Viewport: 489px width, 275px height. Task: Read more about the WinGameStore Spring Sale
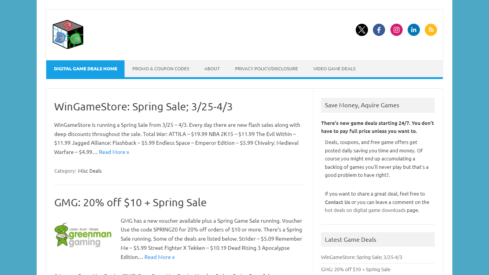click(113, 152)
